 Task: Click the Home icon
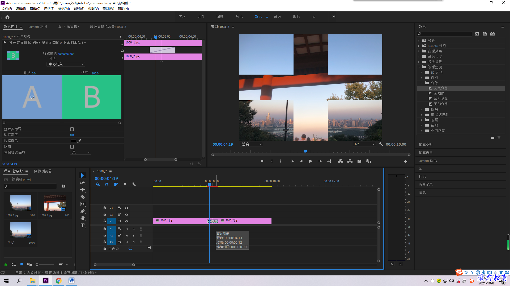coord(7,17)
